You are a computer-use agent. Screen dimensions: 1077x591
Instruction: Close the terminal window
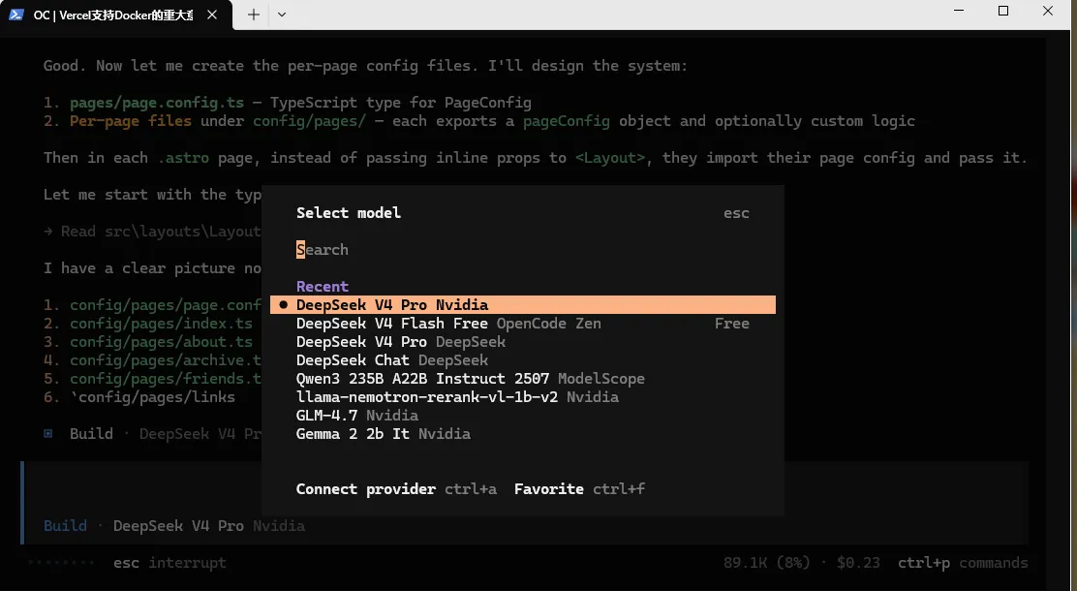[1048, 11]
